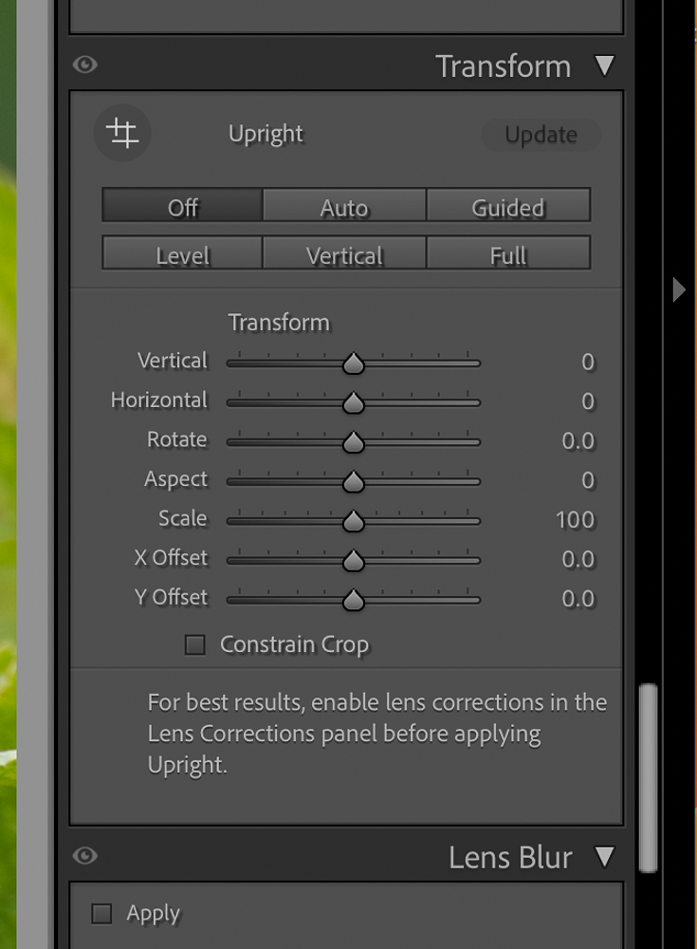
Task: Click the right panel vertical scrollbar thumb
Action: [648, 778]
